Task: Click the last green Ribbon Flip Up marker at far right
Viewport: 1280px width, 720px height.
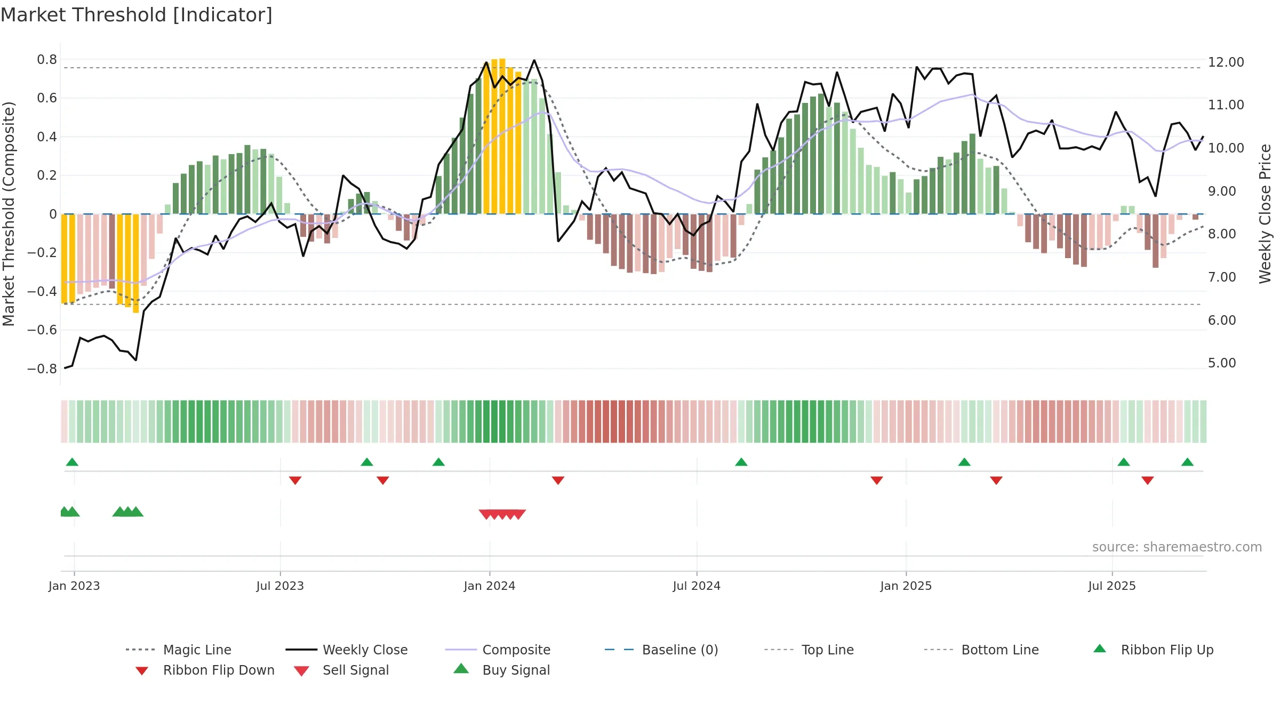Action: pos(1187,462)
